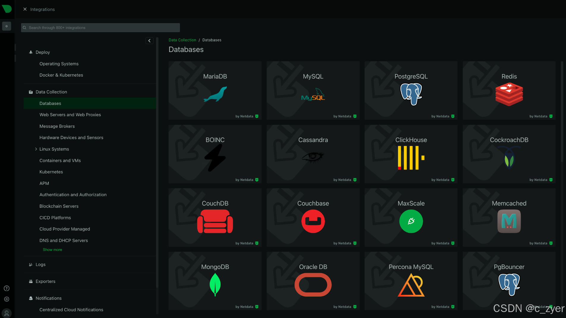Click the Data Collection breadcrumb link
Screen dimensions: 566x318
click(x=182, y=40)
